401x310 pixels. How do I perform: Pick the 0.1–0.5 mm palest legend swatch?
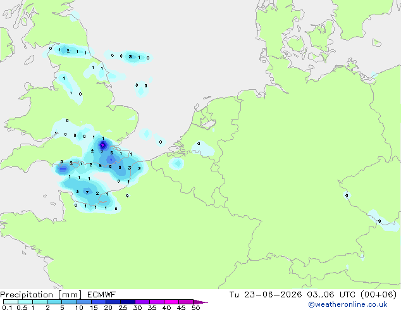pos(11,302)
